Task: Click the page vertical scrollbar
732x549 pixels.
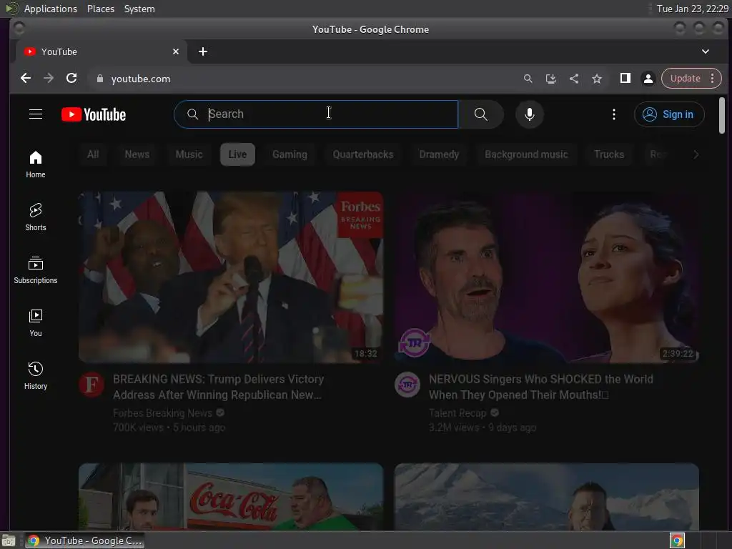Action: (722, 115)
